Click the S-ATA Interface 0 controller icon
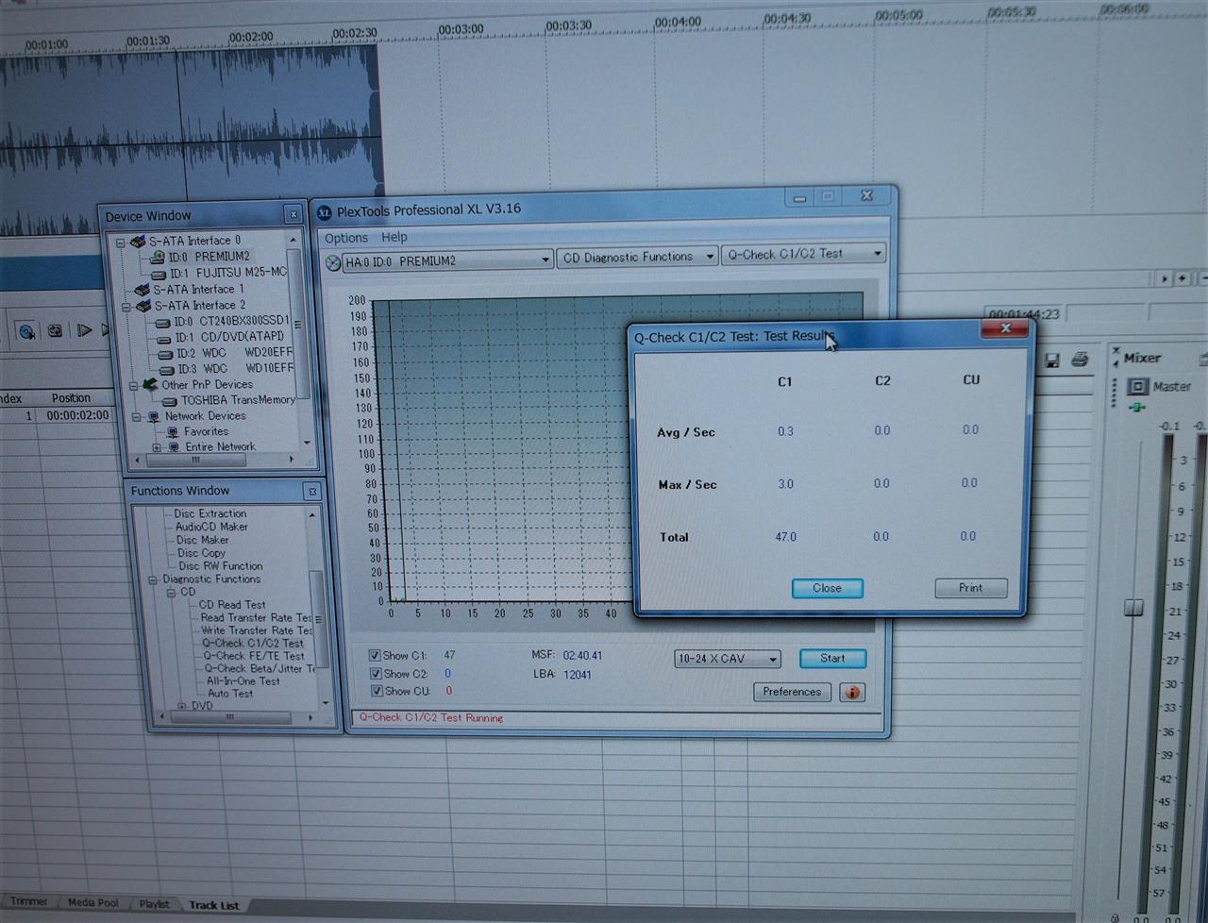Screen dimensions: 1208x923 pyautogui.click(x=139, y=242)
